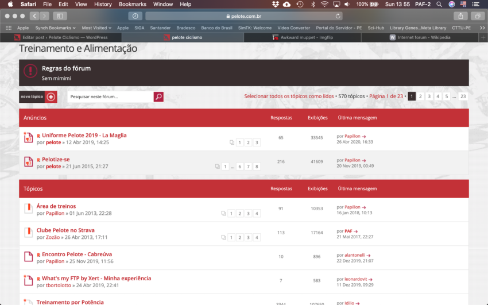Click the back navigation arrow in Safari
The height and width of the screenshot is (305, 488).
tap(34, 16)
